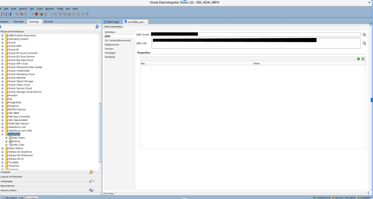Delete property using the gray X icon
Image resolution: width=373 pixels, height=199 pixels.
point(363,59)
